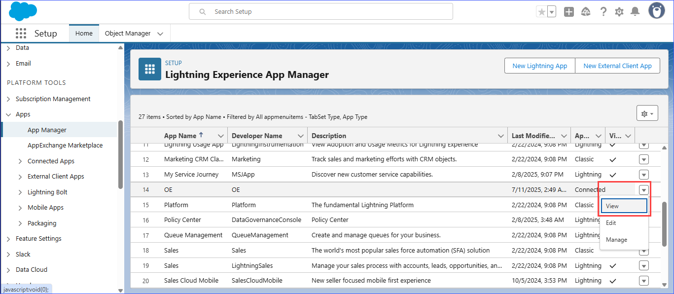
Task: Open the Setup gear icon in header
Action: click(619, 12)
